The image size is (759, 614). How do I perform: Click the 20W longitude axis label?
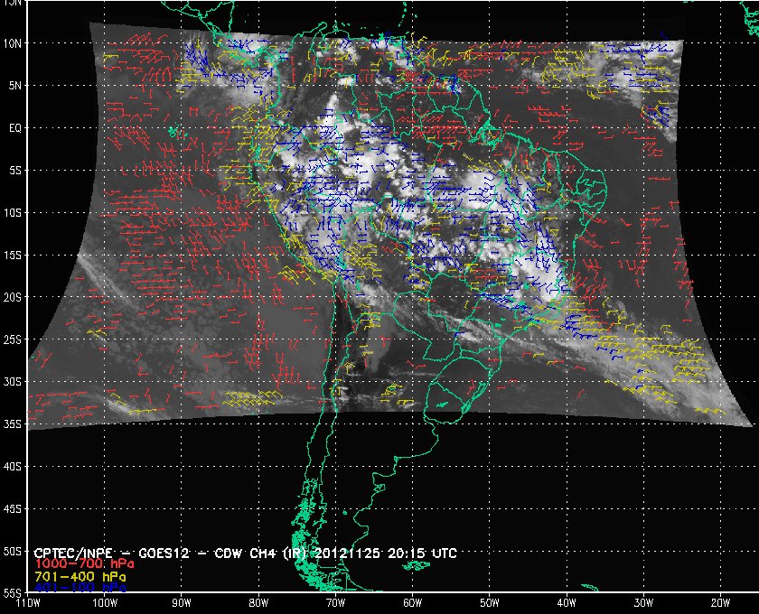coord(719,602)
